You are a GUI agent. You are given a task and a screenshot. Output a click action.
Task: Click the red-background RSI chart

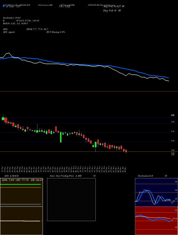point(157,221)
